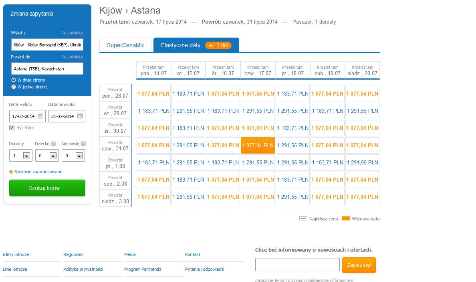476x282 pixels.
Task: Click the Najniższa cena legend swatch
Action: [x=303, y=218]
